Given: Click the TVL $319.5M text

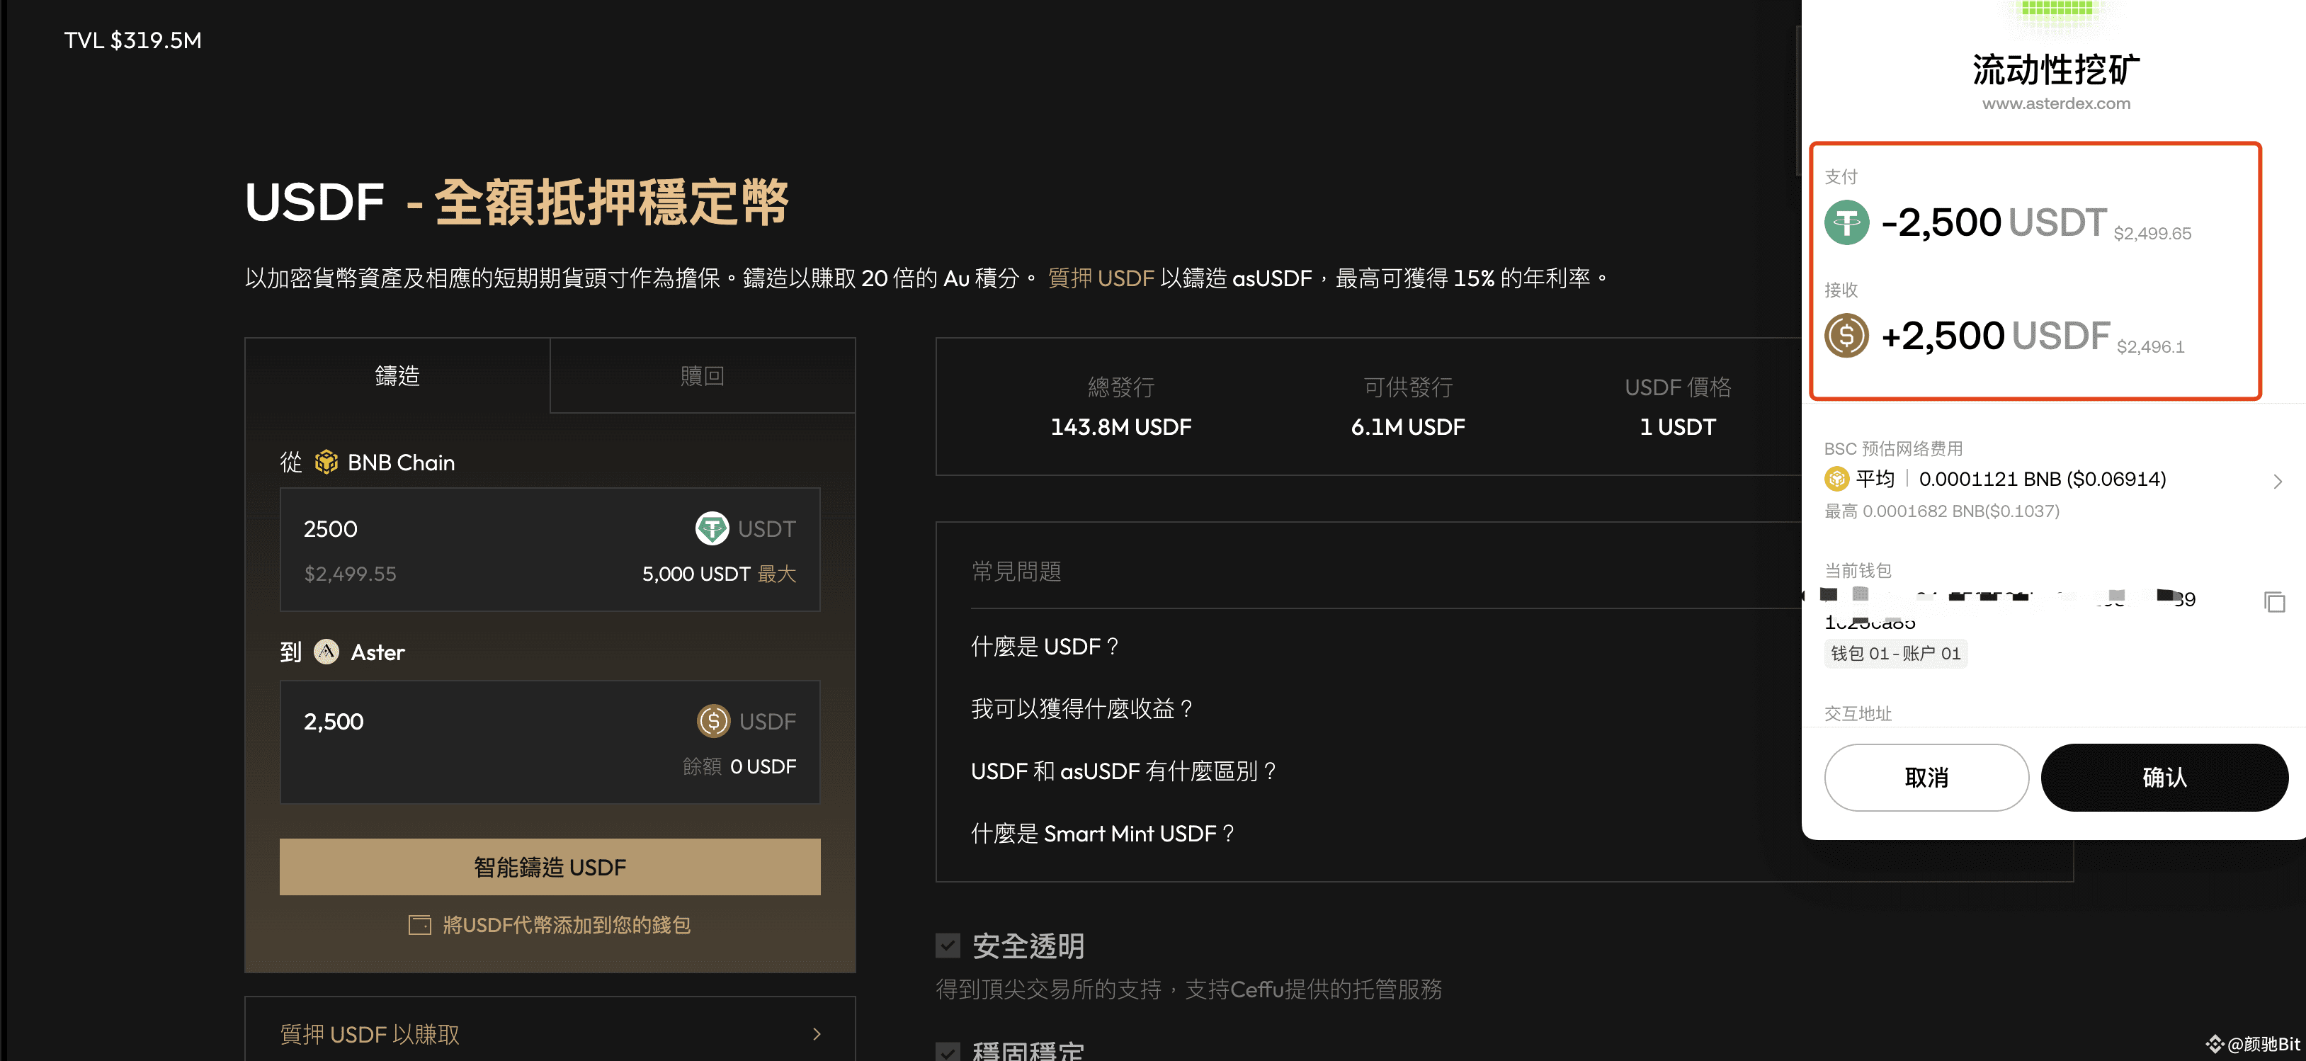Looking at the screenshot, I should [x=132, y=40].
